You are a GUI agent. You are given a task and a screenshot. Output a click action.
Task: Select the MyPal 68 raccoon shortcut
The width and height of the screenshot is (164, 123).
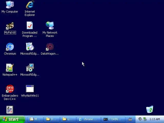coord(10,26)
